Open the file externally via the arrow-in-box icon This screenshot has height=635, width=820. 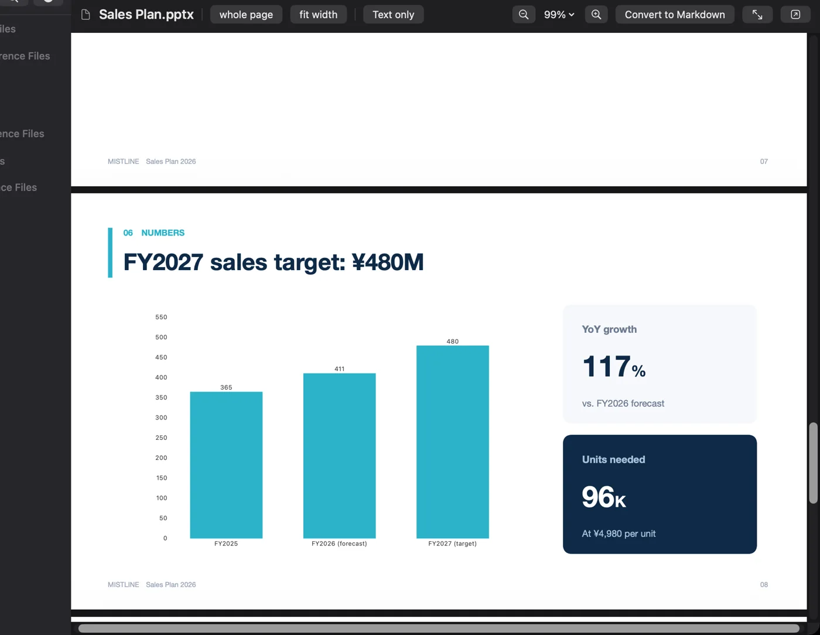[x=795, y=15]
